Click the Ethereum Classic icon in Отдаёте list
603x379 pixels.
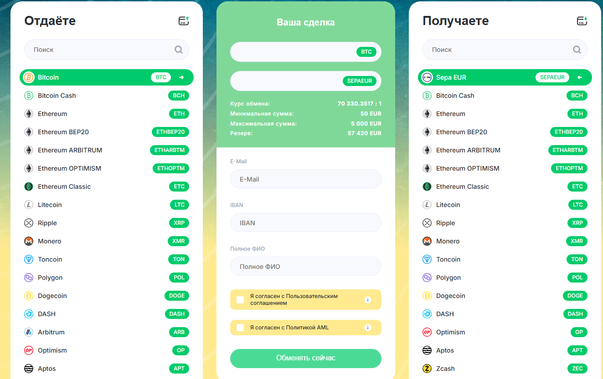(29, 187)
